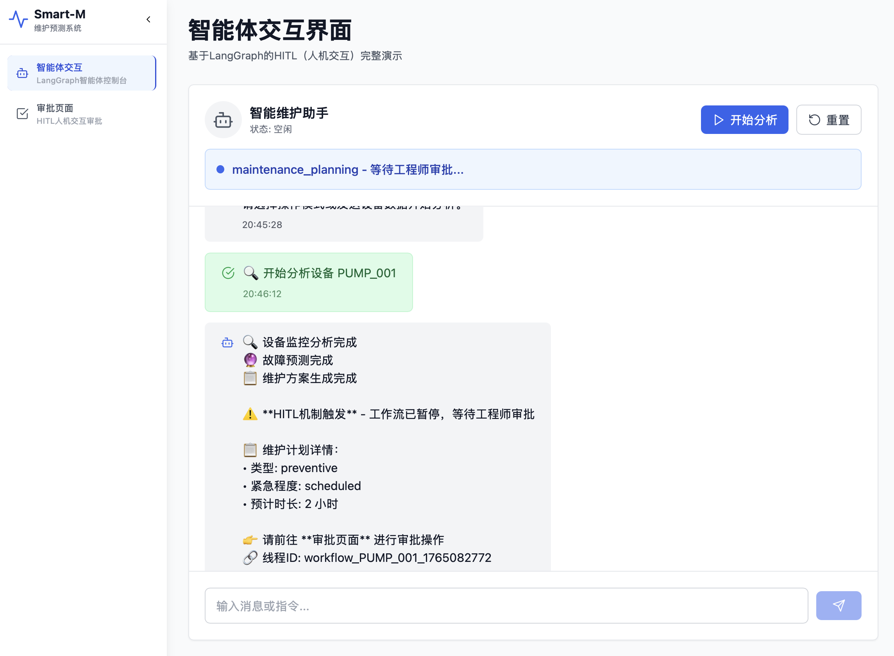Start analysis with the 开始分析 button

tap(745, 120)
